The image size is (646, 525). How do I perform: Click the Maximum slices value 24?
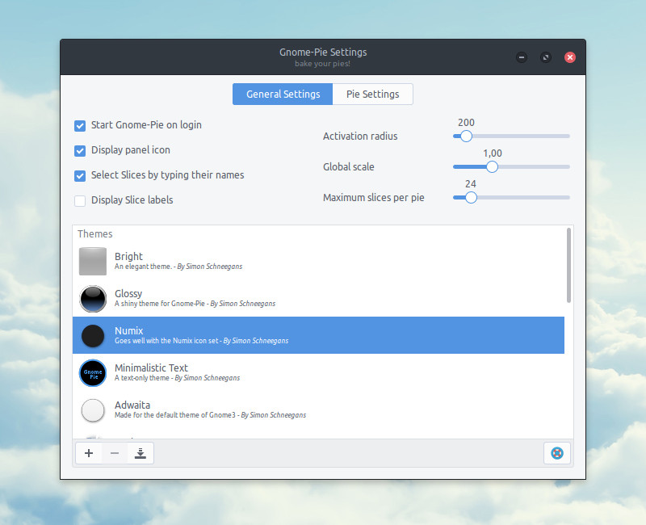[471, 184]
